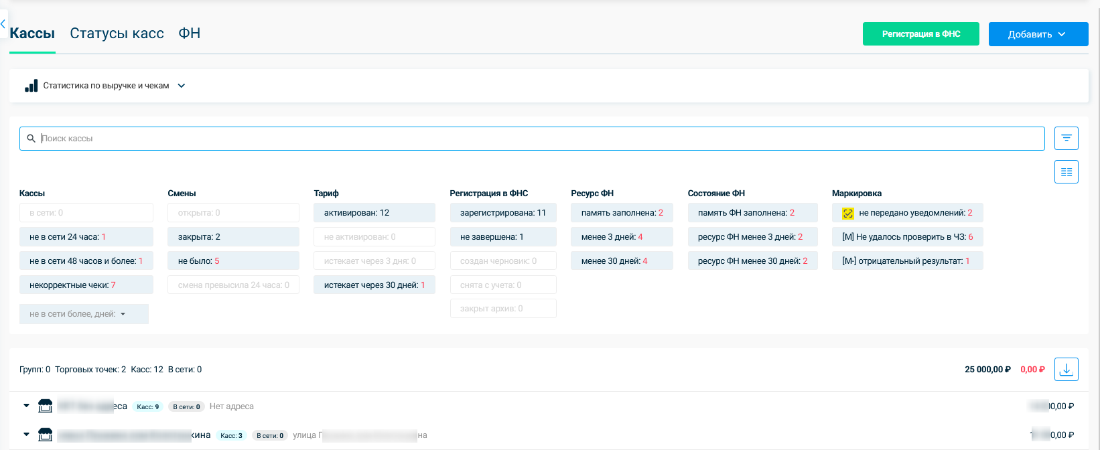Select the 'истекает через 30 дней: 1' filter
The image size is (1100, 450).
[374, 285]
